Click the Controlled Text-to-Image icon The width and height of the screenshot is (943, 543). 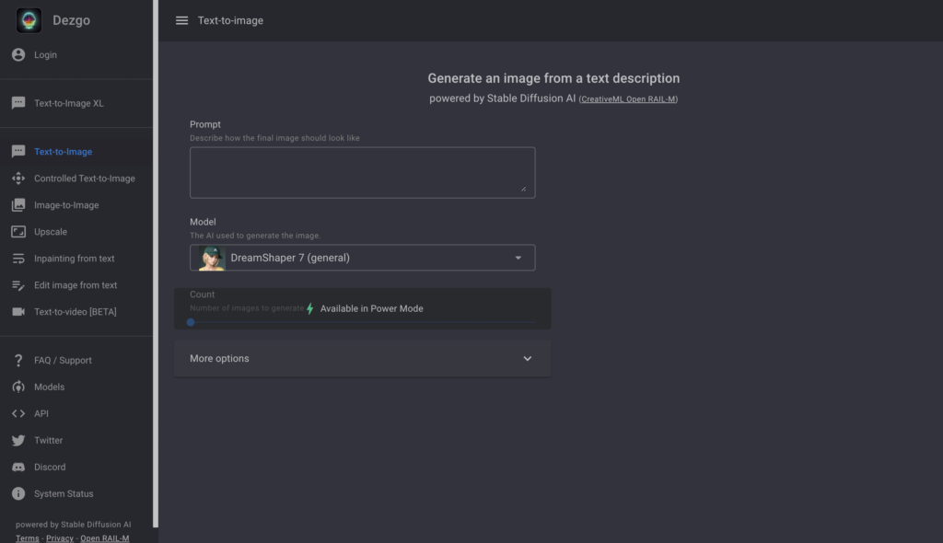(x=18, y=179)
